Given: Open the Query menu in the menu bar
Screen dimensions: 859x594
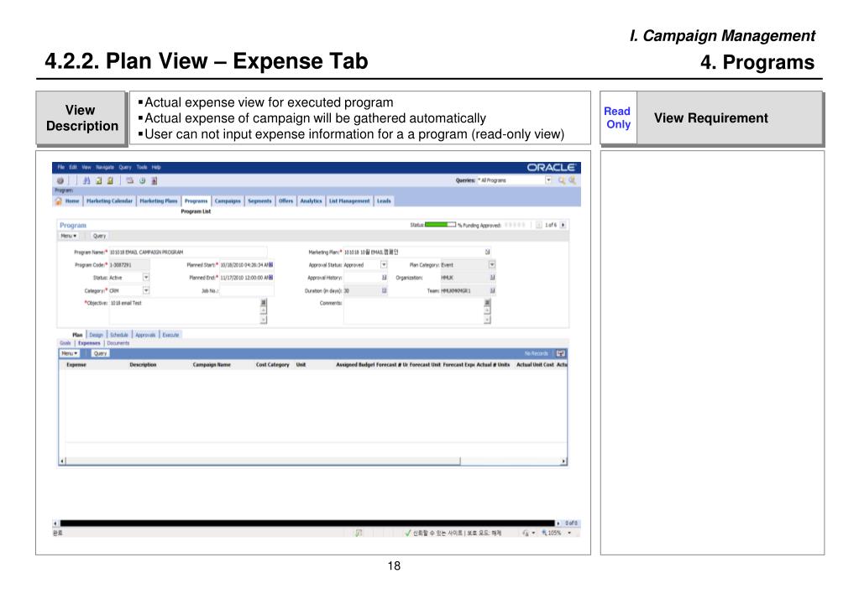Looking at the screenshot, I should pyautogui.click(x=125, y=168).
